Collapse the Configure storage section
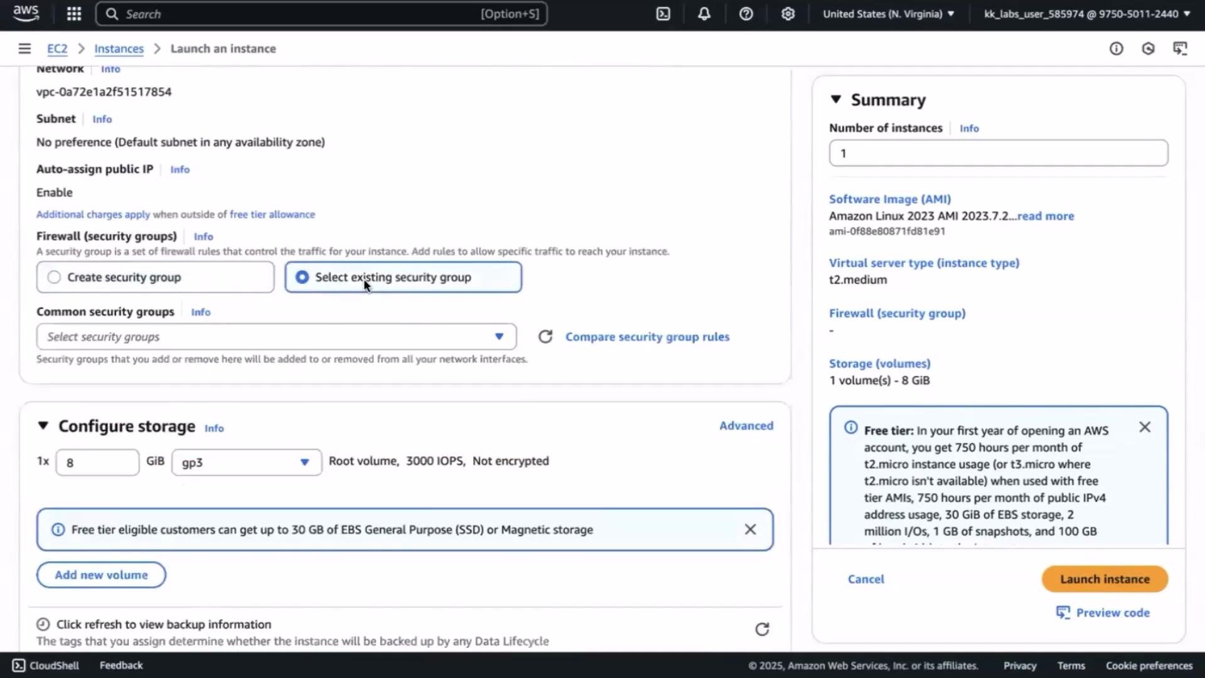The image size is (1205, 678). (x=43, y=426)
